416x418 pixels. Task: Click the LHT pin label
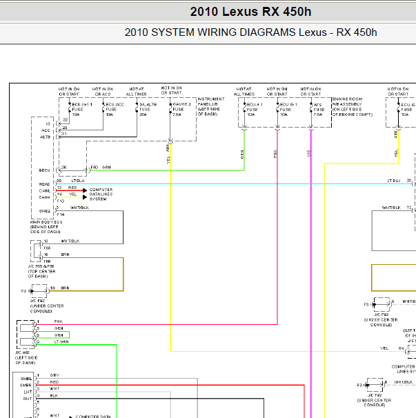tap(28, 392)
